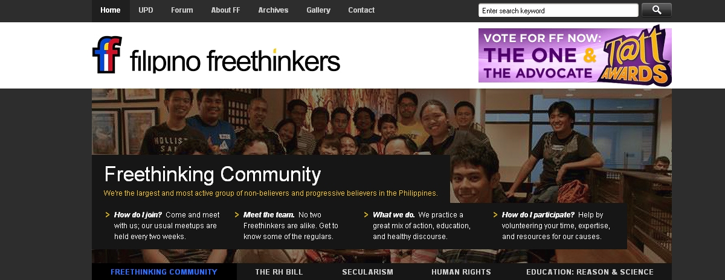This screenshot has height=280, width=725.
Task: Open the Archives menu item
Action: [x=273, y=10]
